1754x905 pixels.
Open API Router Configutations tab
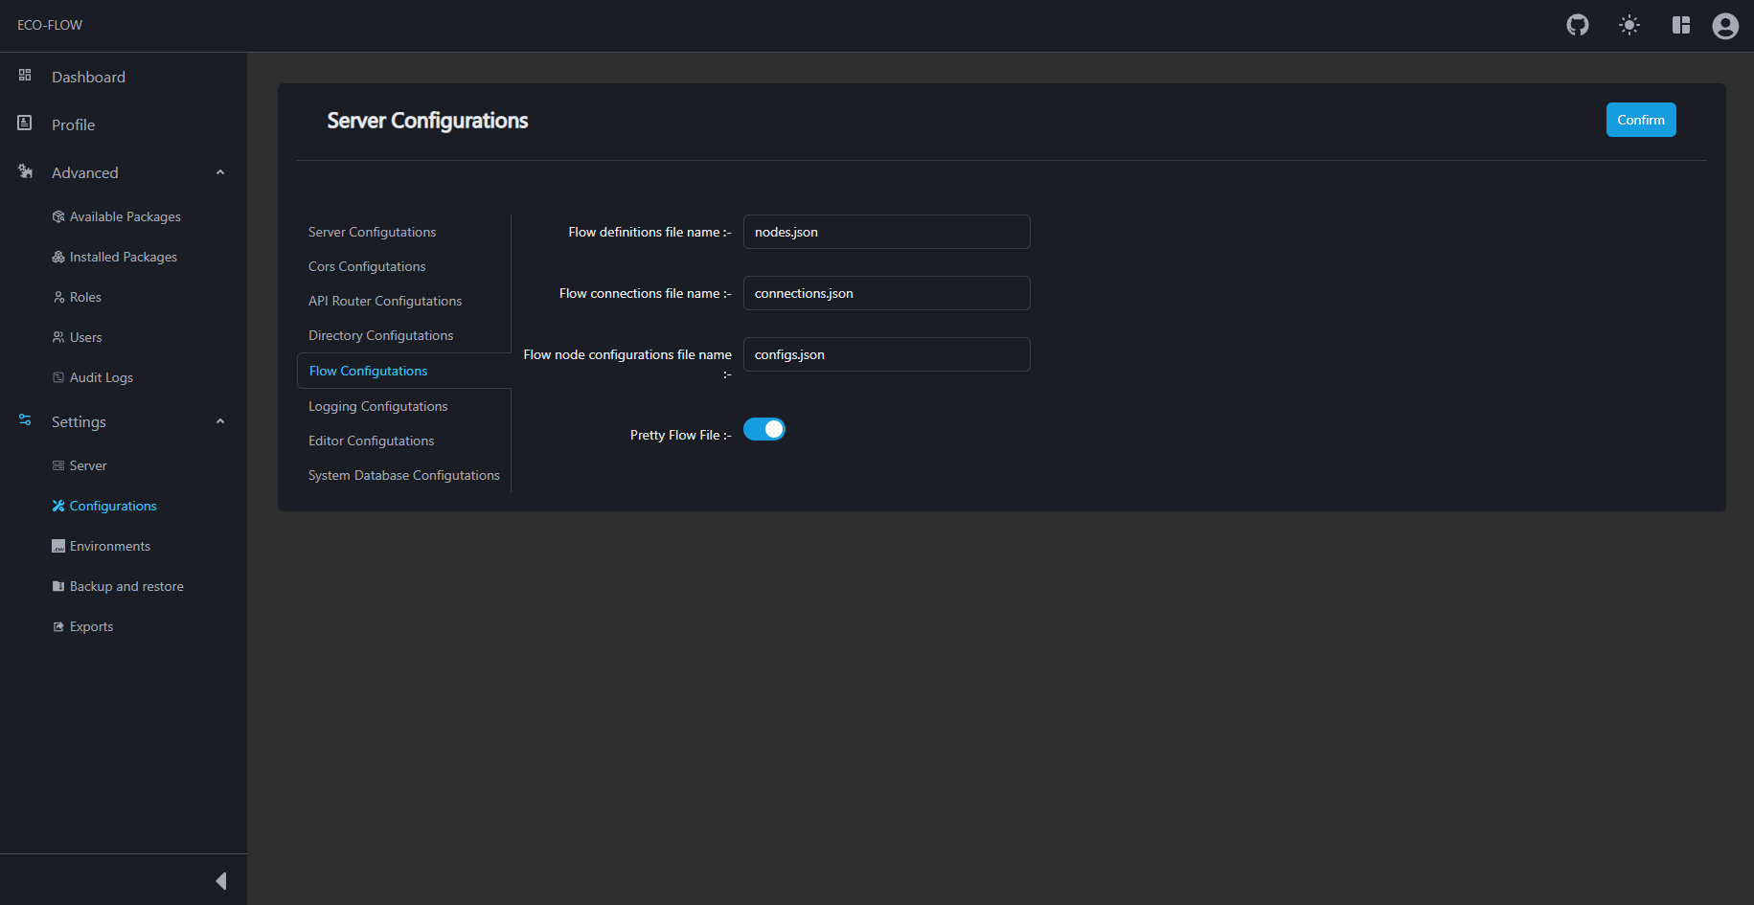click(385, 301)
